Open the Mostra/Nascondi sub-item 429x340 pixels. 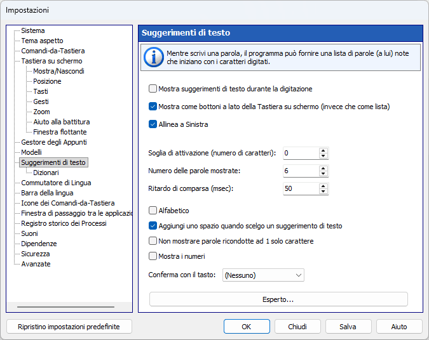(x=58, y=71)
